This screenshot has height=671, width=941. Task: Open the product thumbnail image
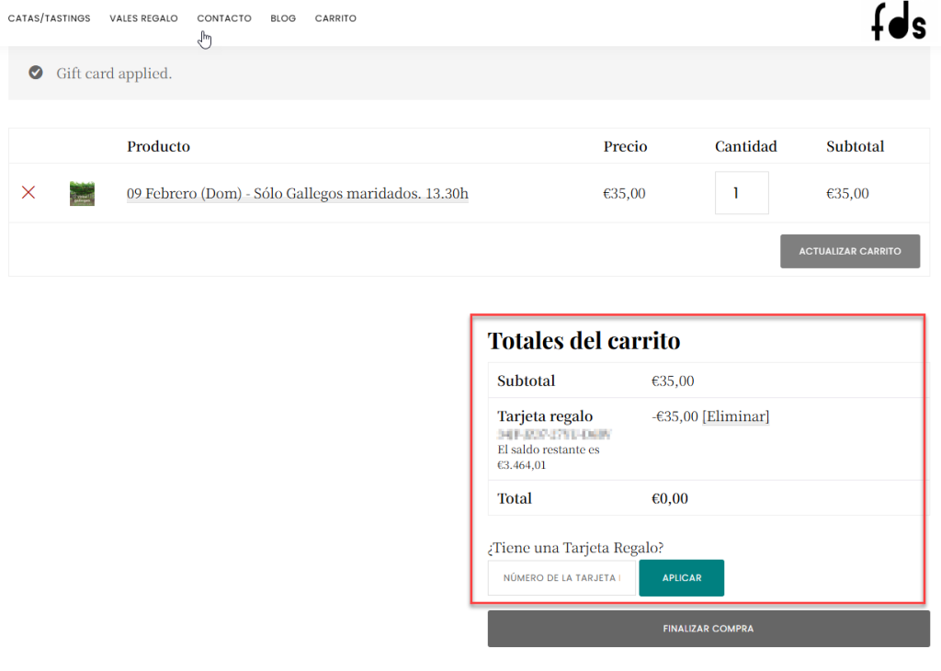click(82, 193)
